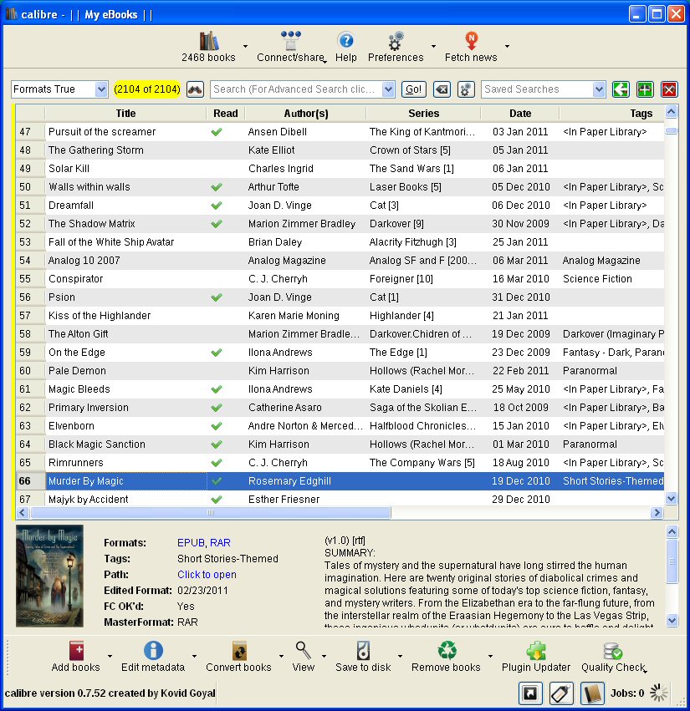Image resolution: width=690 pixels, height=711 pixels.
Task: Expand the search history dropdown
Action: [388, 89]
